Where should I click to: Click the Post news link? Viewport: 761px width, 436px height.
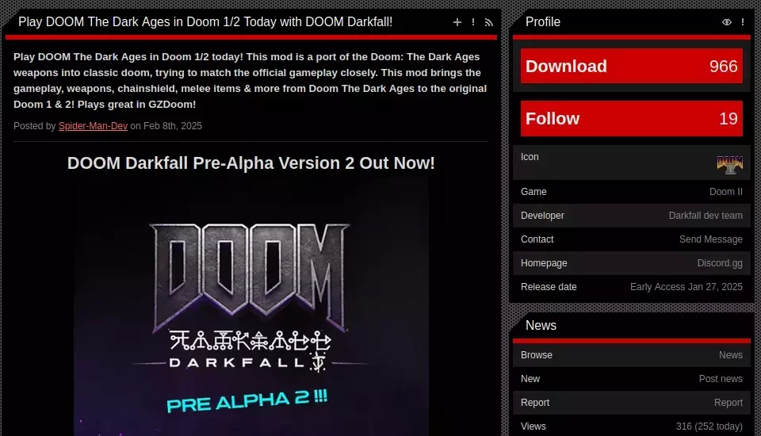coord(721,379)
